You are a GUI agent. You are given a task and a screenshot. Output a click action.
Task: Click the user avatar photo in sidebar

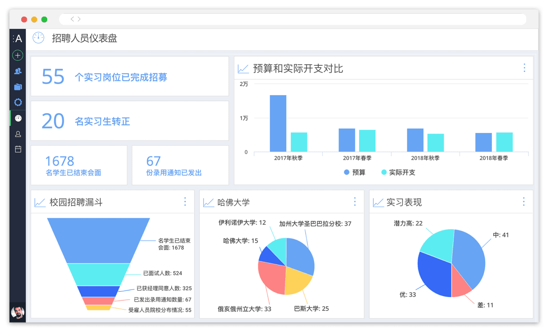(x=17, y=312)
